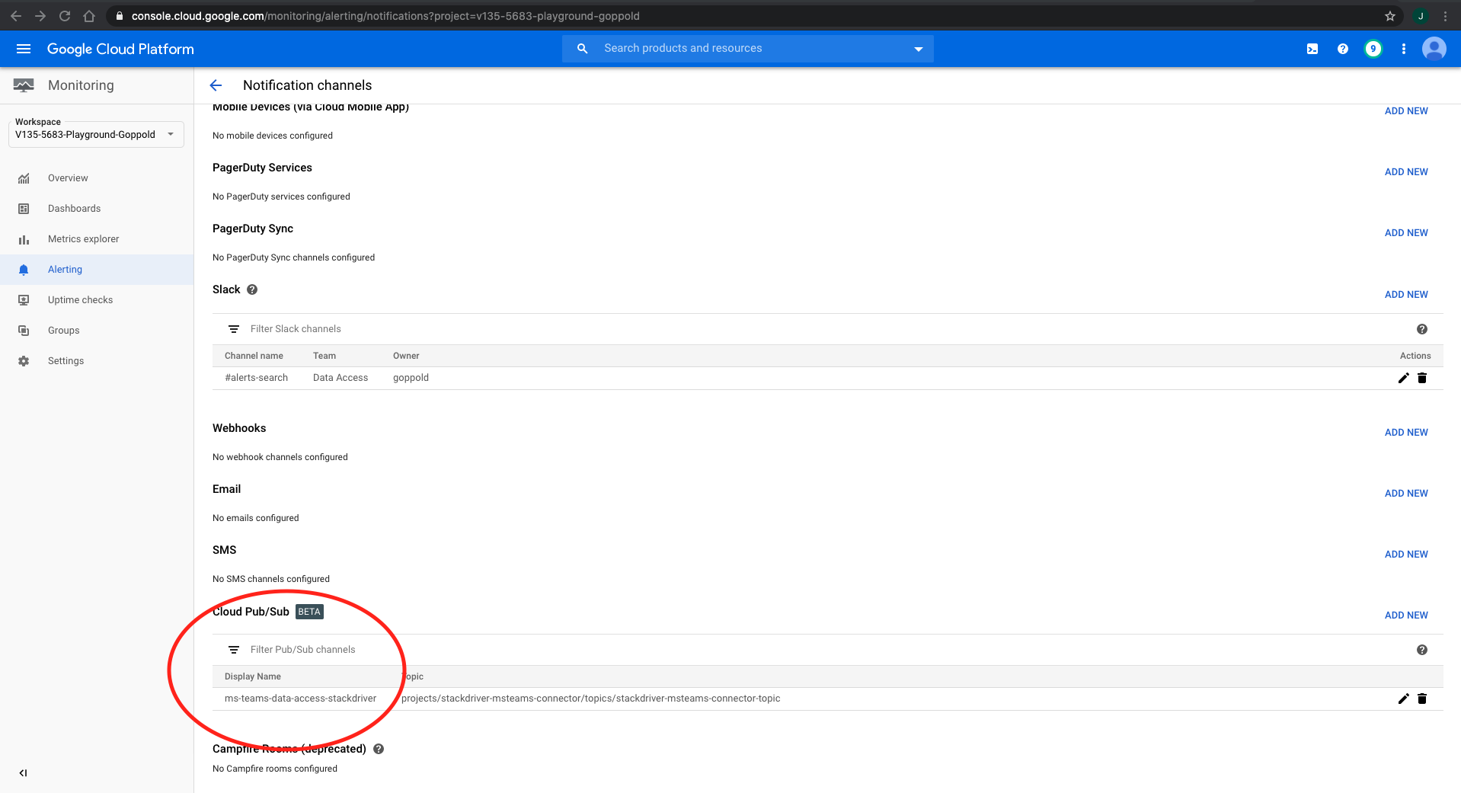Open the notifications badge showing 9

(1373, 49)
